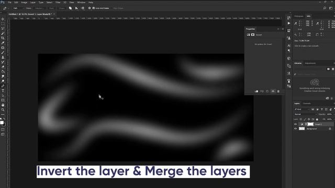The height and width of the screenshot is (188, 335).
Task: Select the Pen tool in toolbar
Action: tap(3, 86)
